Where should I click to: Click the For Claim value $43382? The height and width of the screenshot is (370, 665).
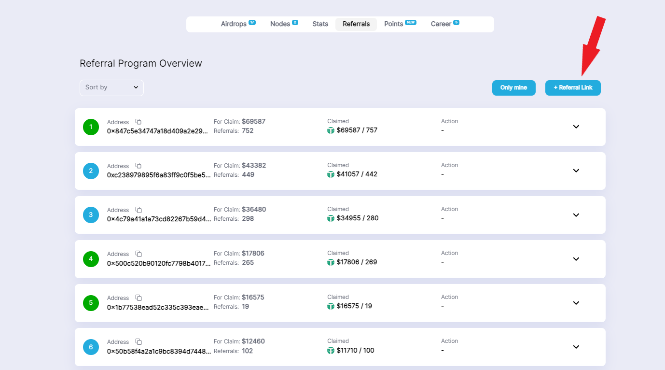(254, 166)
